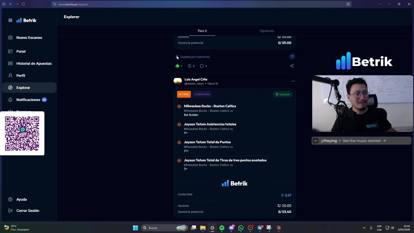Open the browser three-dot menu
Viewport: 414px width, 233px height.
point(379,4)
